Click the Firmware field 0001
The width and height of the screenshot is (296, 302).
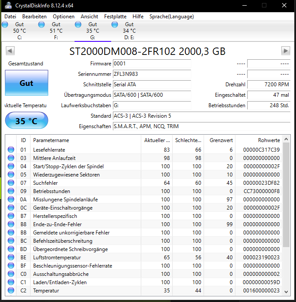tap(152, 64)
